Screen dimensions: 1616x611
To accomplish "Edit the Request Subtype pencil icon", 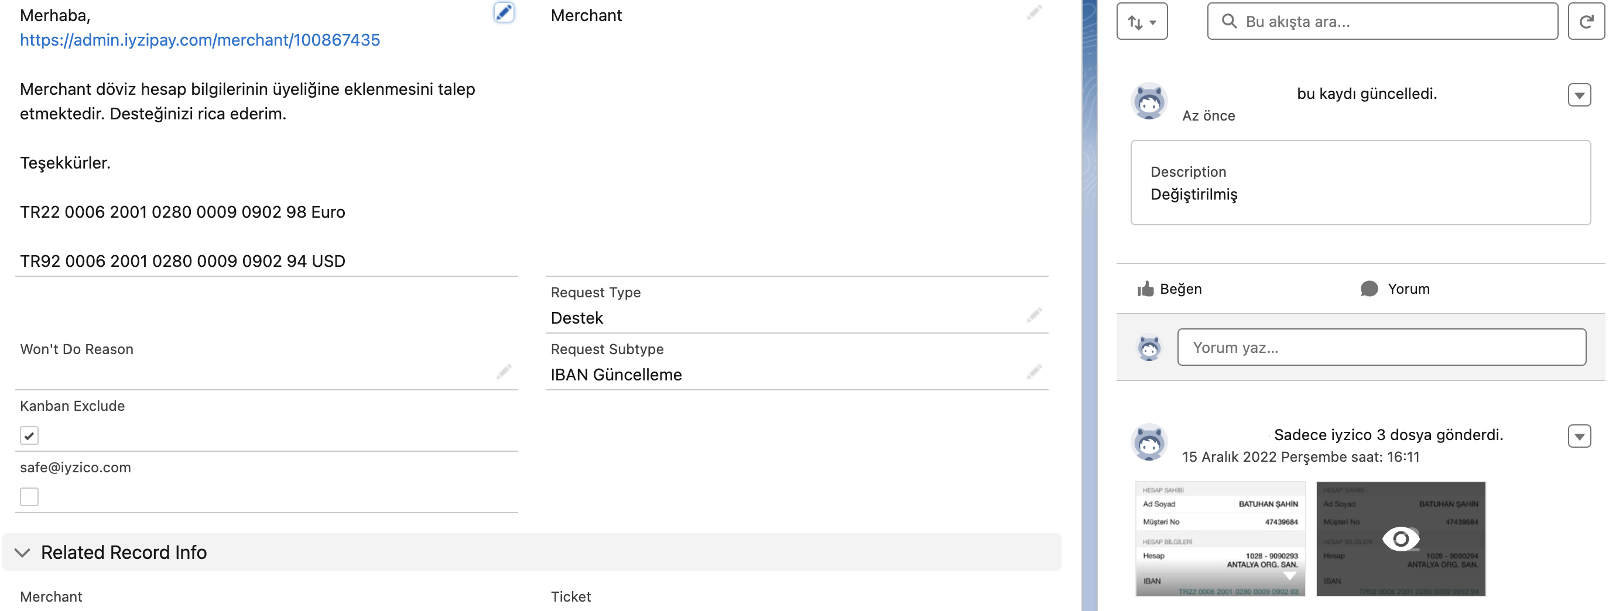I will (1034, 372).
